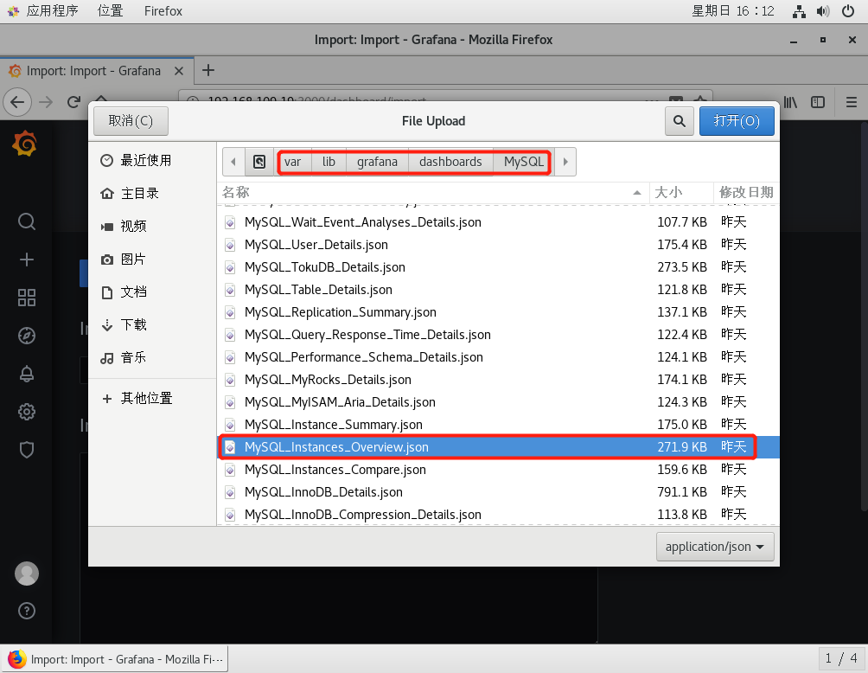Image resolution: width=868 pixels, height=673 pixels.
Task: Open the application/json file type dropdown
Action: tap(715, 547)
